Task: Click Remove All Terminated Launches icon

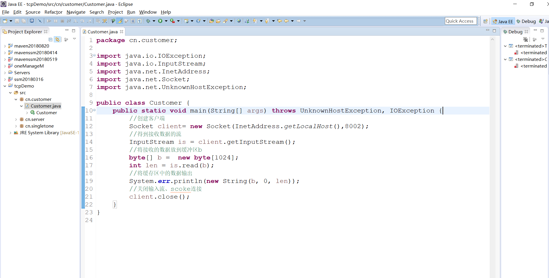Action: pos(525,39)
